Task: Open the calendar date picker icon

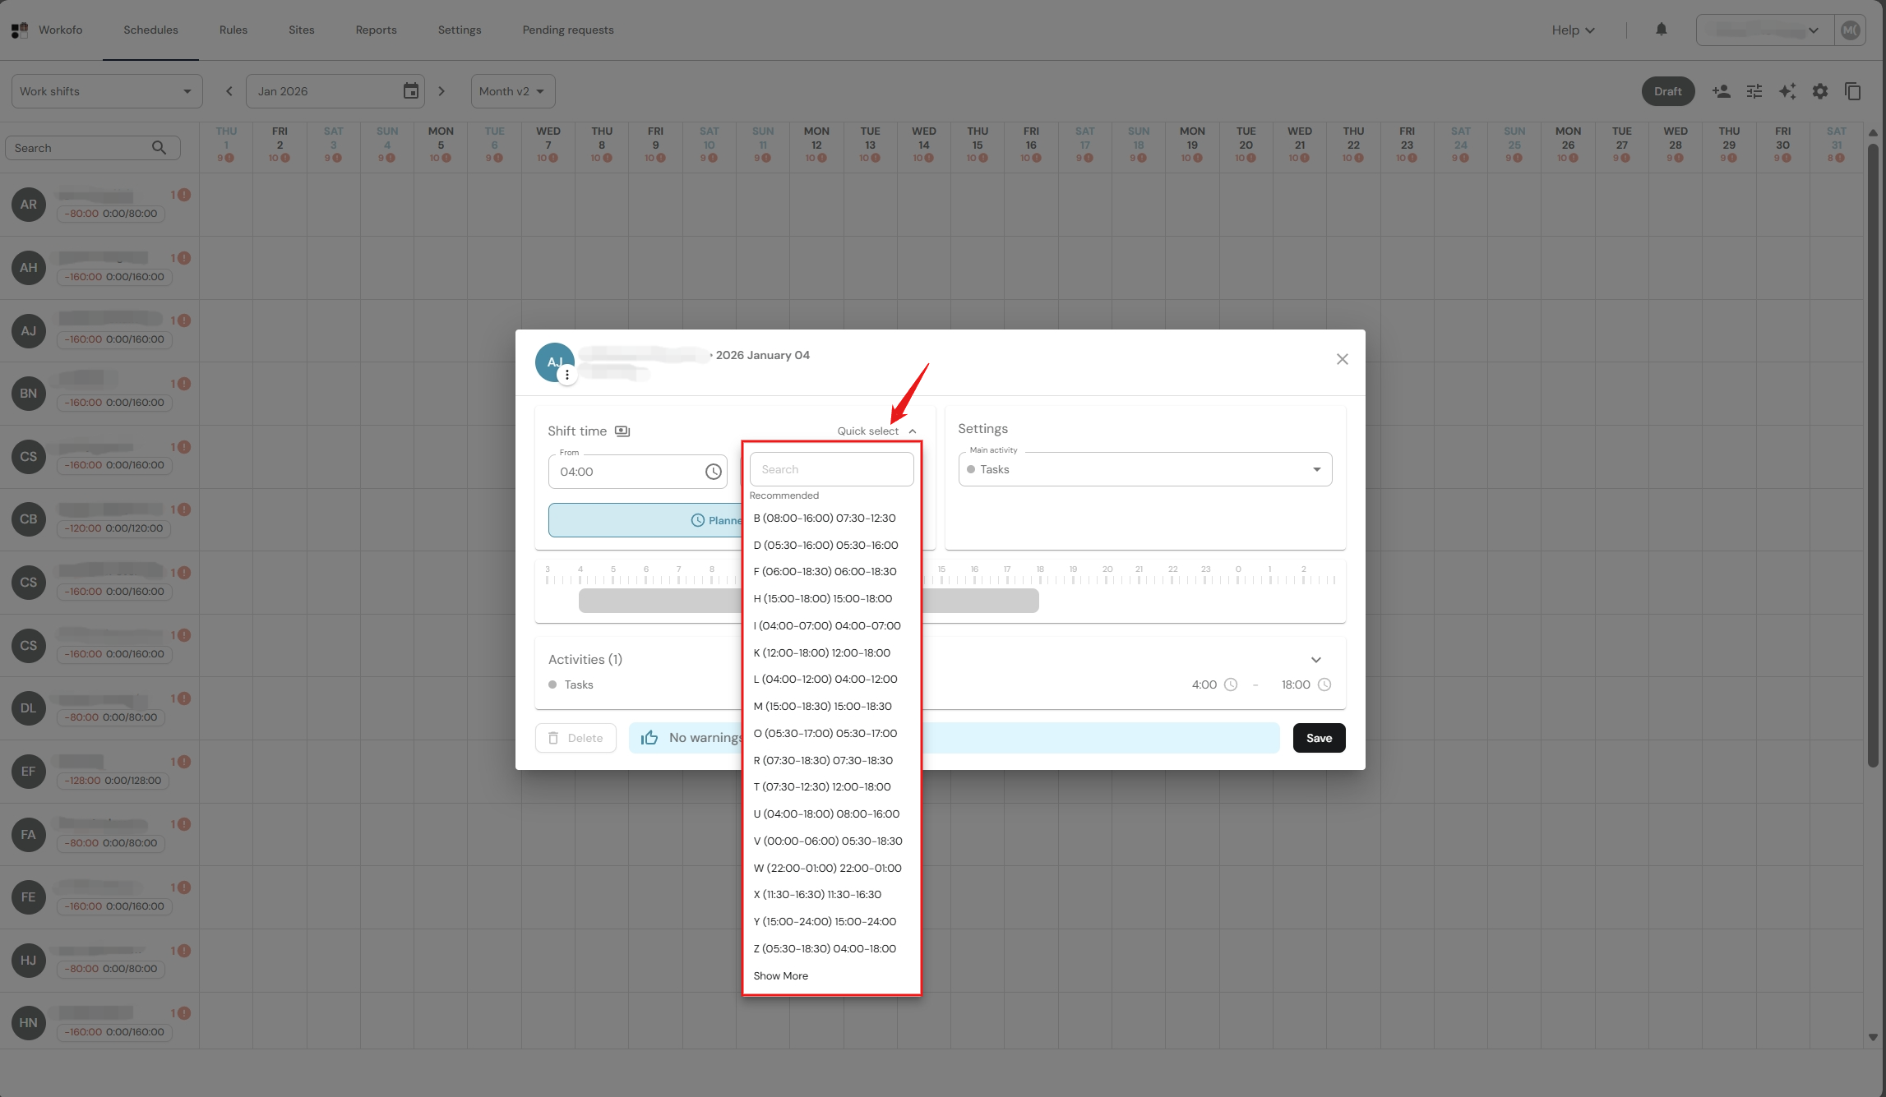Action: click(410, 91)
